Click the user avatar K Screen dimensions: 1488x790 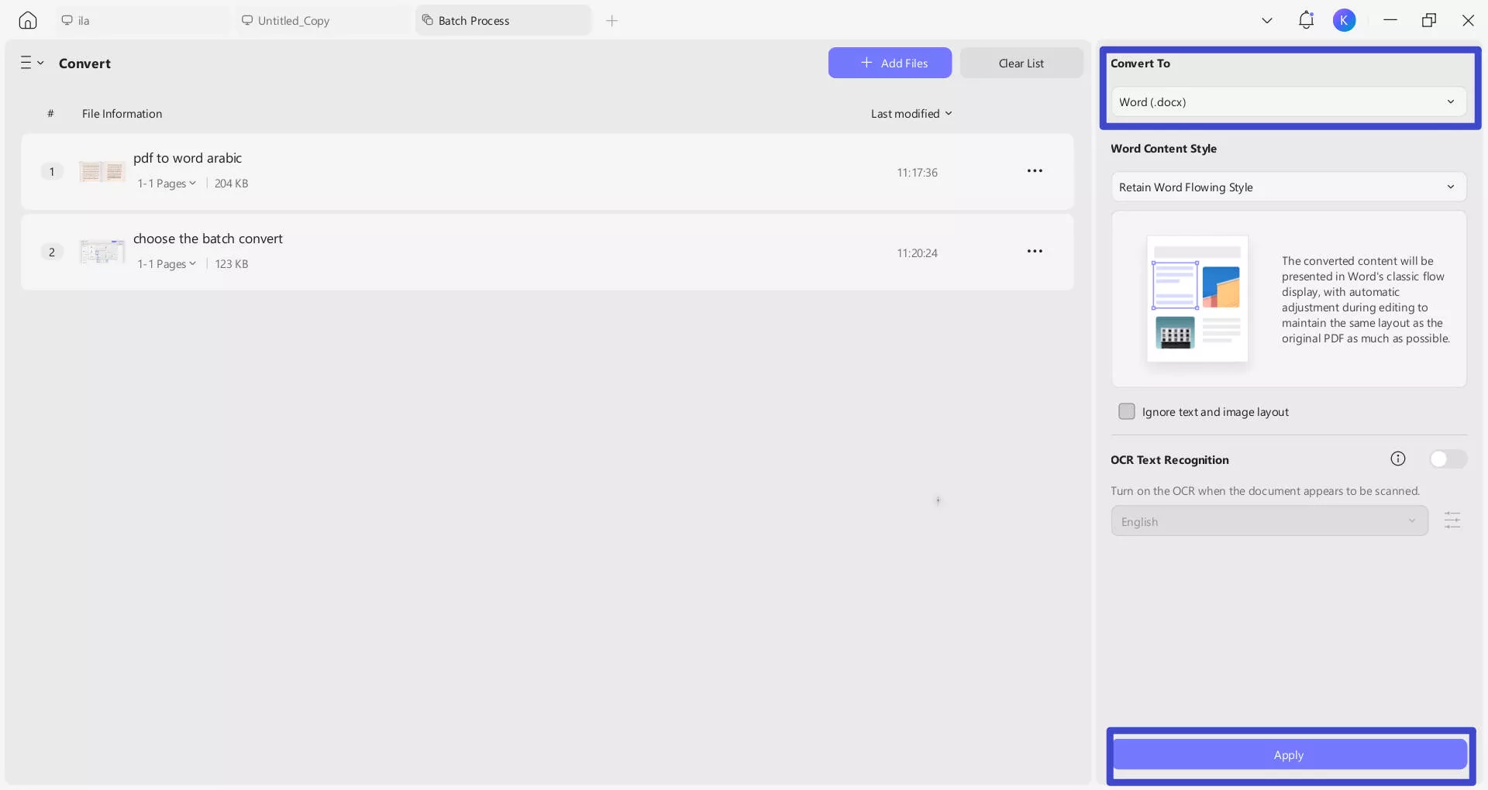point(1345,20)
